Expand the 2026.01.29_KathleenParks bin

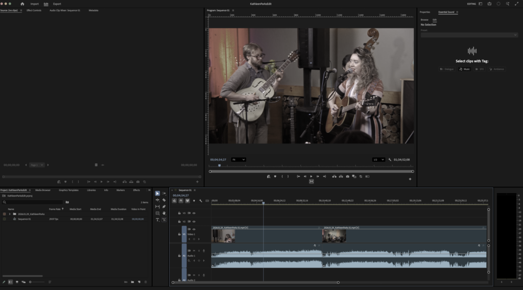pyautogui.click(x=10, y=214)
